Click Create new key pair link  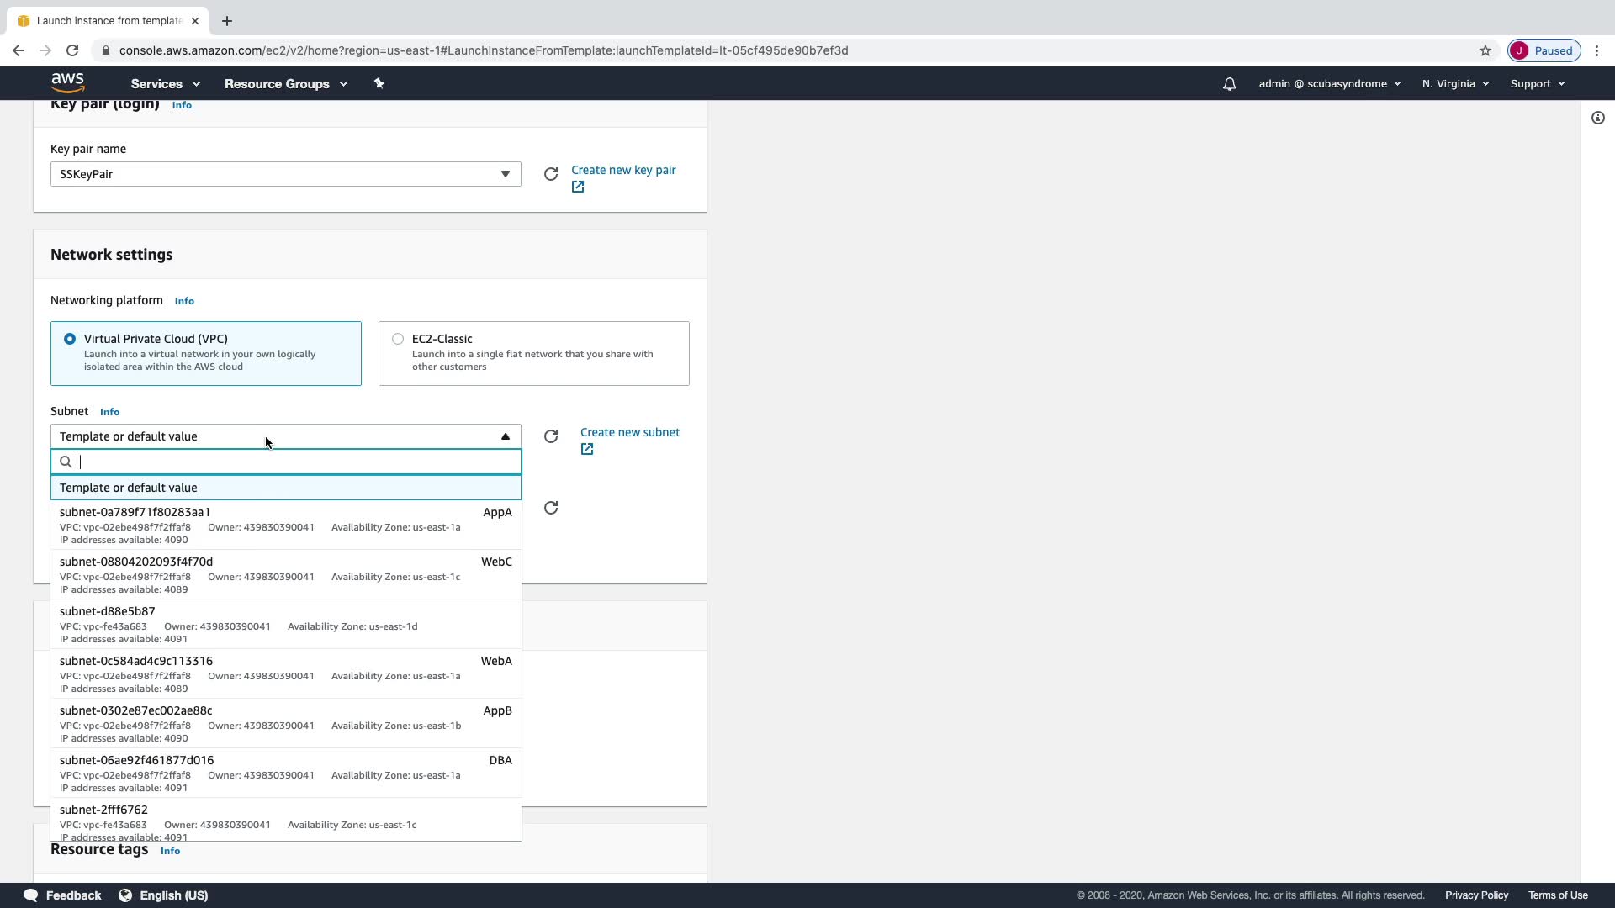pos(622,170)
